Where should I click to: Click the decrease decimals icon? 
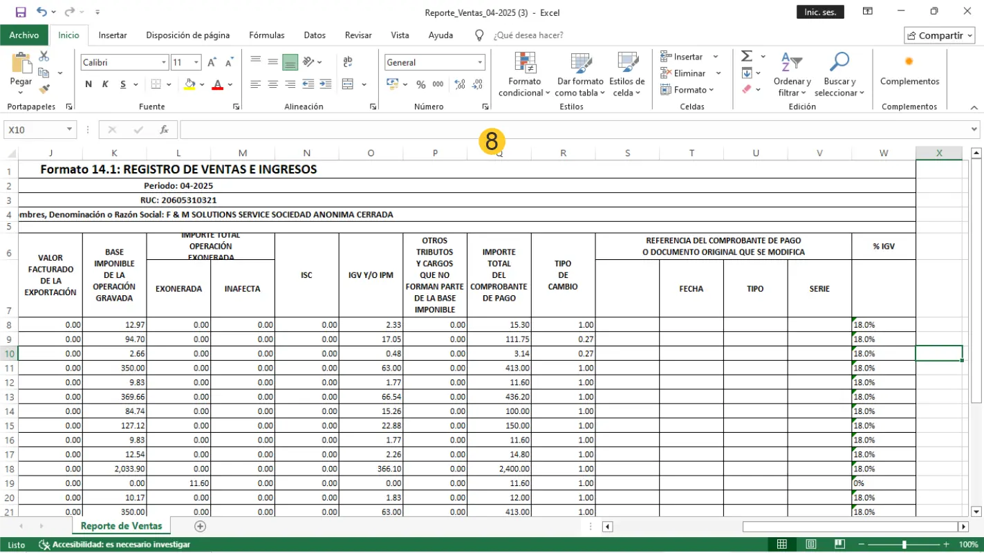[477, 84]
